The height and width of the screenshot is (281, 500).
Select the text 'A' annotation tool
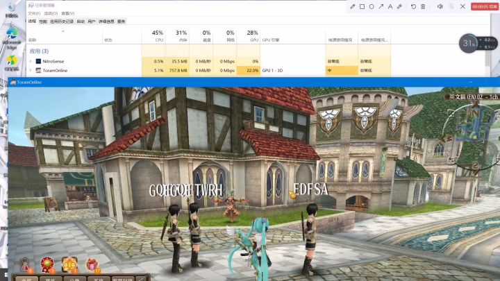coord(390,6)
